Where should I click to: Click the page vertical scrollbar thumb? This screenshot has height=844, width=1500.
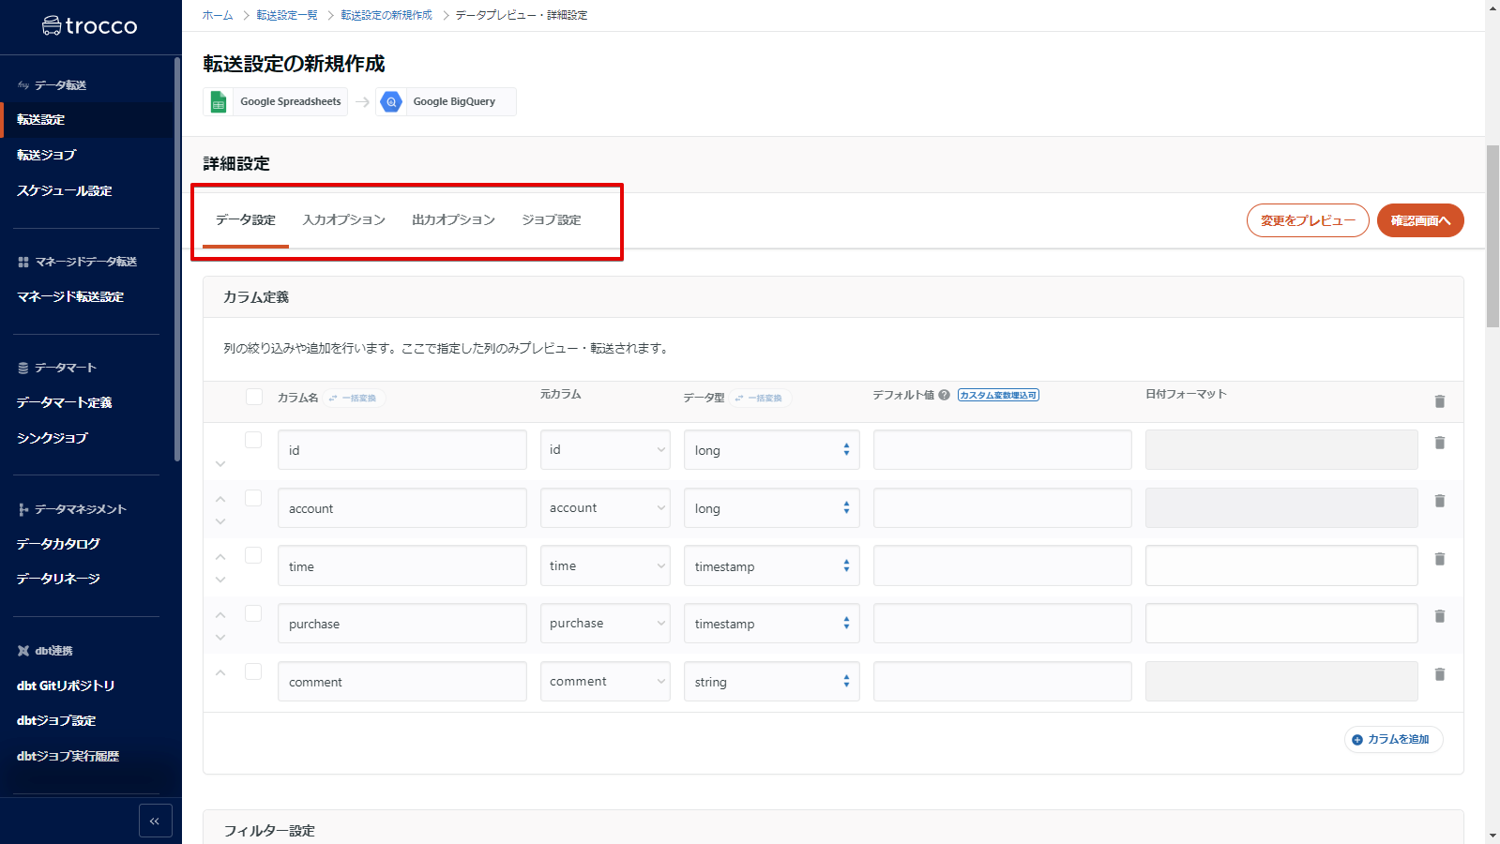pos(1492,236)
